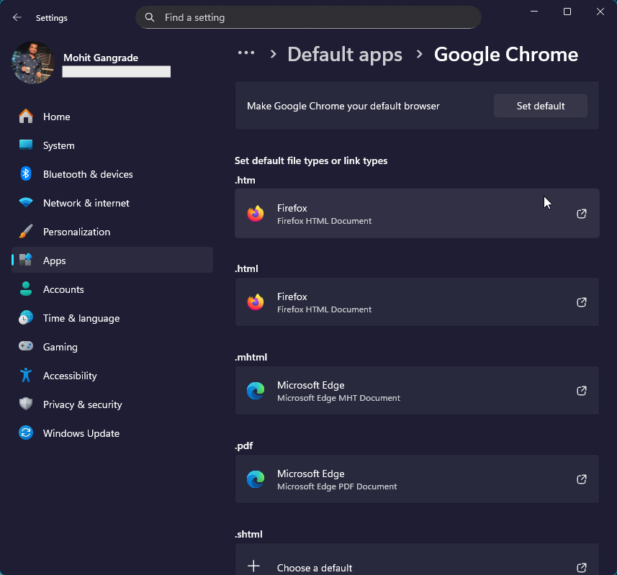Open the Accessibility settings icon

[25, 375]
